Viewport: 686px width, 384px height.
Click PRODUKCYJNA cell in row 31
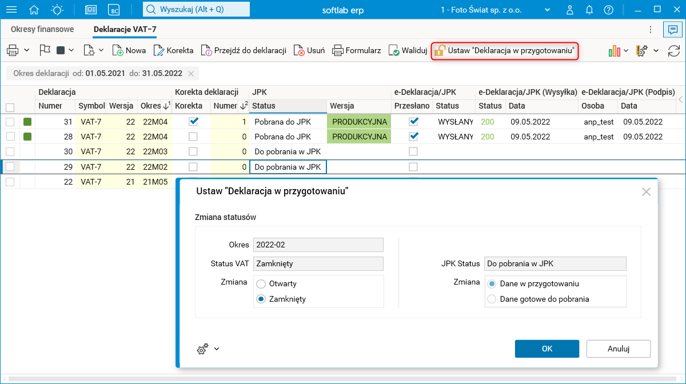[x=359, y=122]
